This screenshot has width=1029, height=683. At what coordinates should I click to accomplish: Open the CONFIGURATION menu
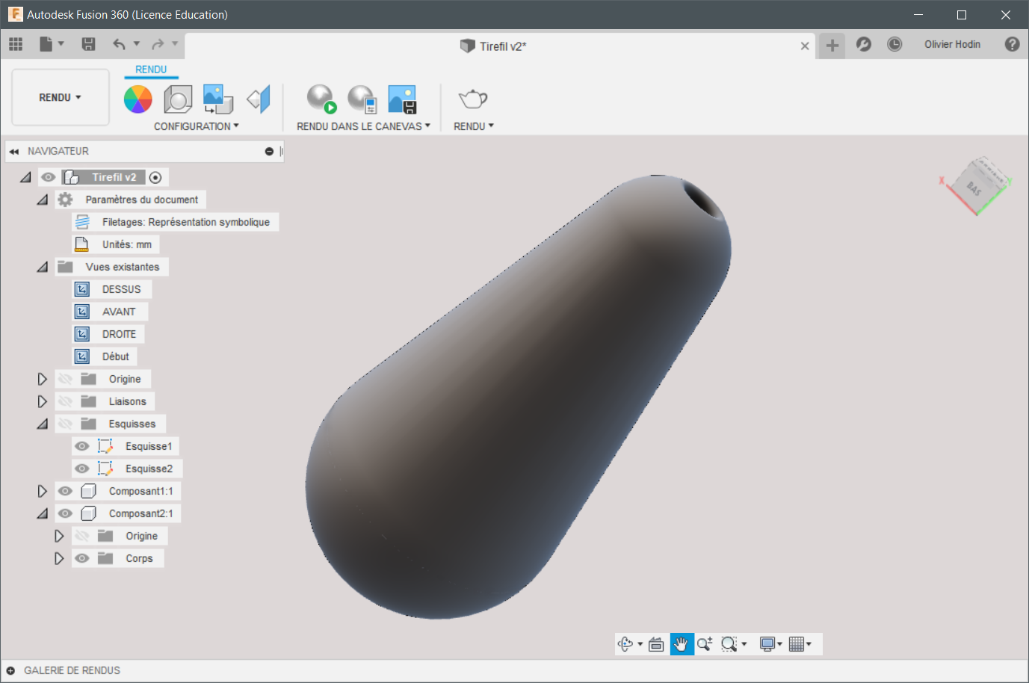pos(197,126)
